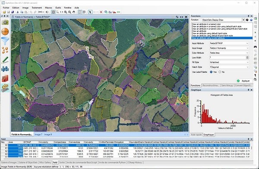Click the gears icon in sidebar

[5, 88]
